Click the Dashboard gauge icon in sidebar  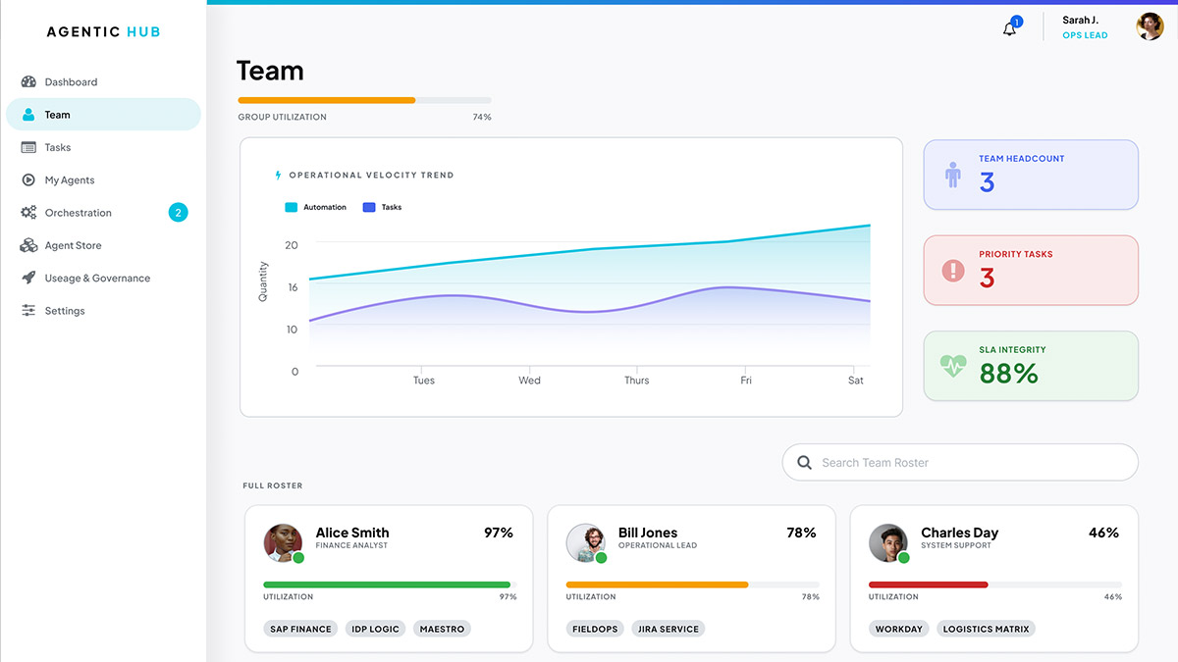point(28,82)
